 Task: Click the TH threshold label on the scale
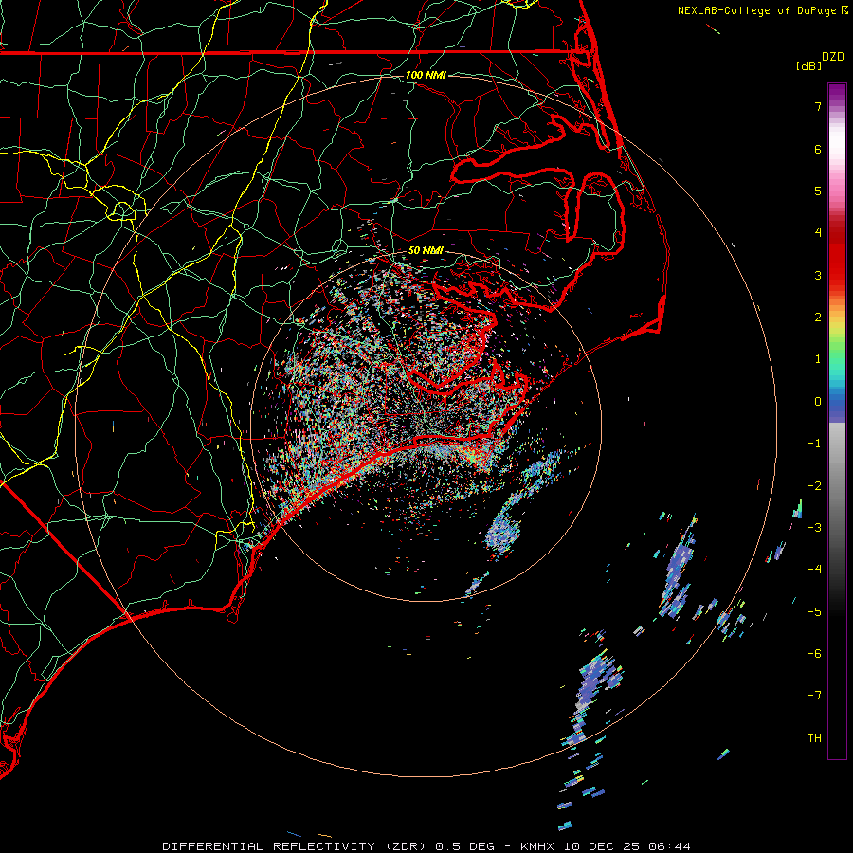(x=814, y=738)
